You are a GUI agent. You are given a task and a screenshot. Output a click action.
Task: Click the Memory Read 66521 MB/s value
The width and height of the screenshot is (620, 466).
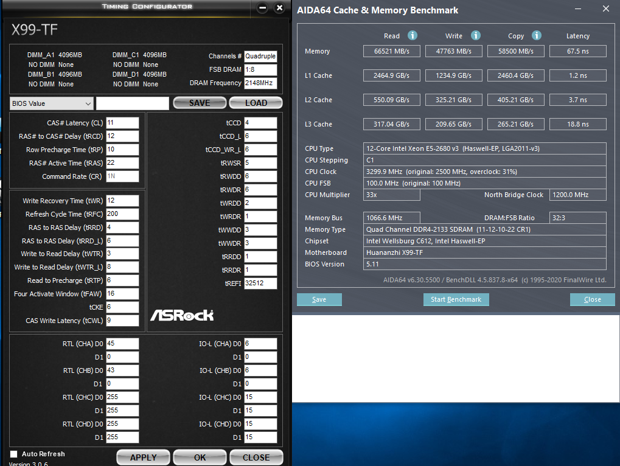pos(391,51)
